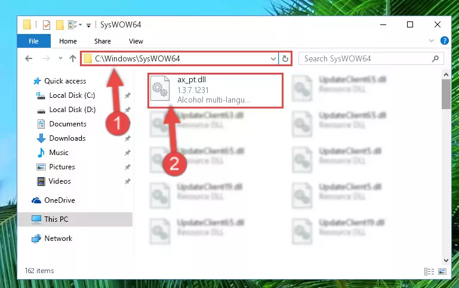Click the Quick access star icon
The width and height of the screenshot is (459, 288).
[37, 81]
